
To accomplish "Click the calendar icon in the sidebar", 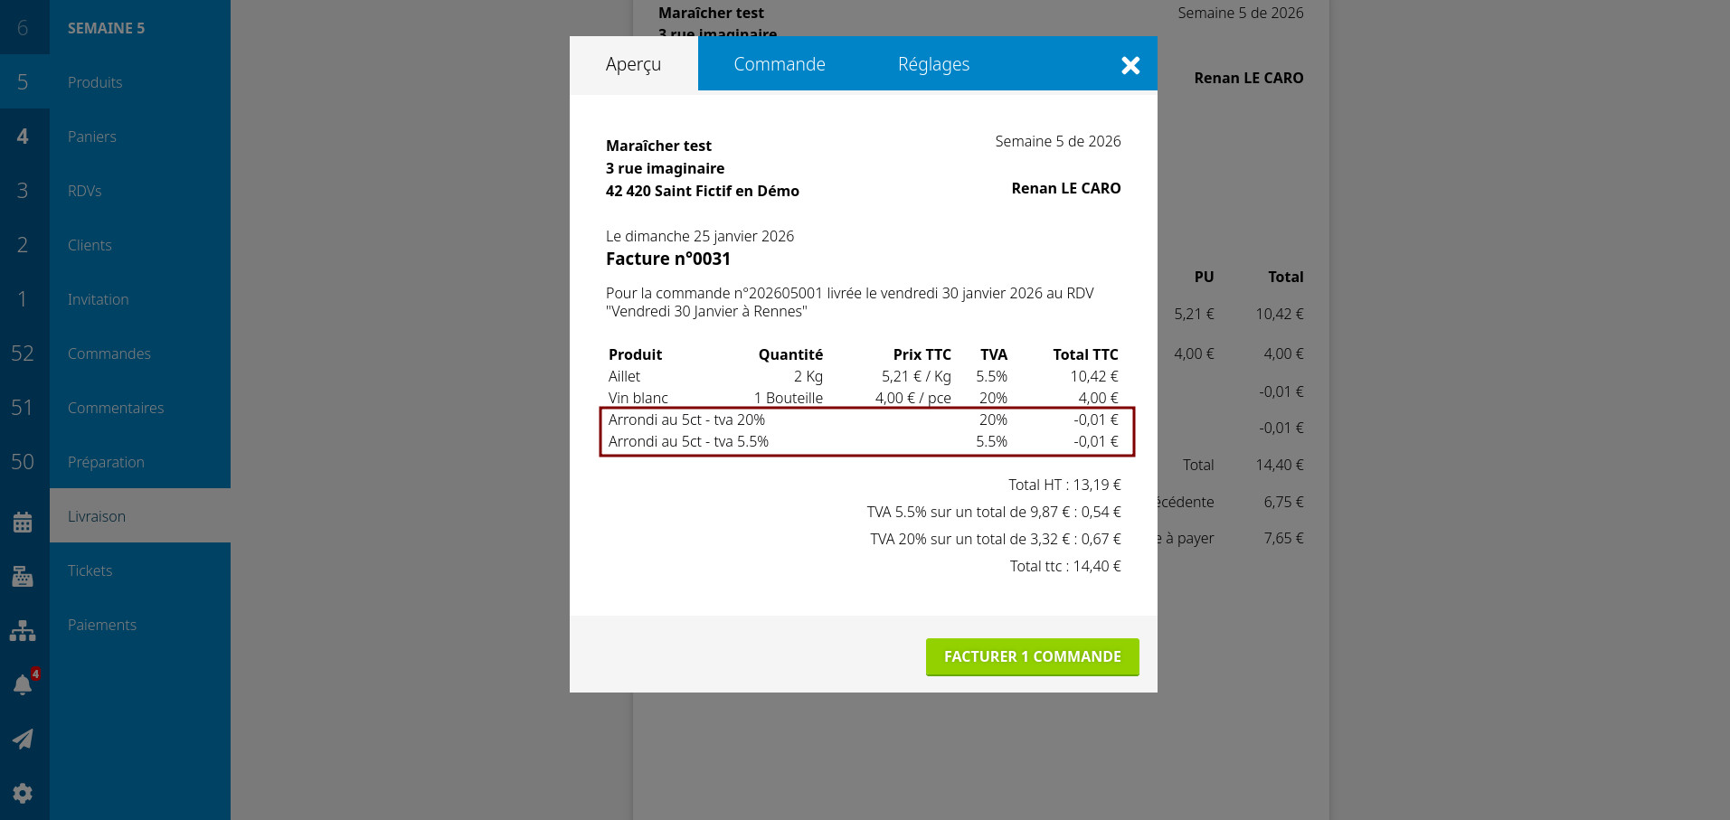I will pyautogui.click(x=23, y=523).
